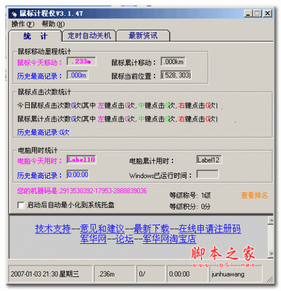Screen dimensions: 281x291
Task: Open the 在线申请注册码 link
Action: (210, 229)
